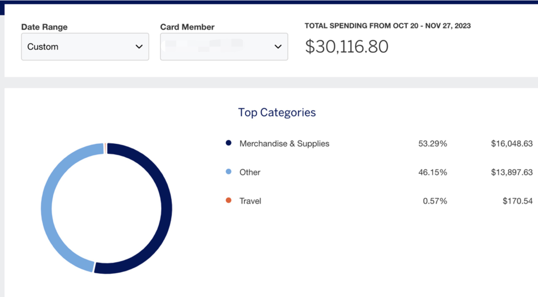Viewport: 538px width, 297px height.
Task: Click the 0.57% Travel percentage
Action: (435, 201)
